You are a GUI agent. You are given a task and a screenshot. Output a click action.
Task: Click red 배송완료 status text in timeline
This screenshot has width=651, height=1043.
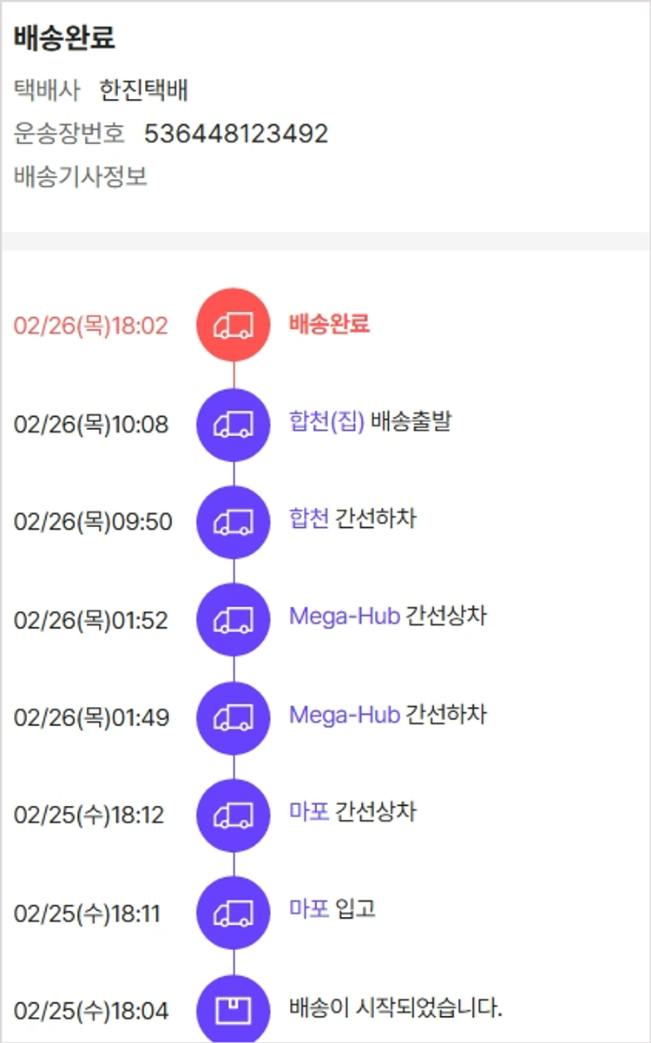[329, 324]
